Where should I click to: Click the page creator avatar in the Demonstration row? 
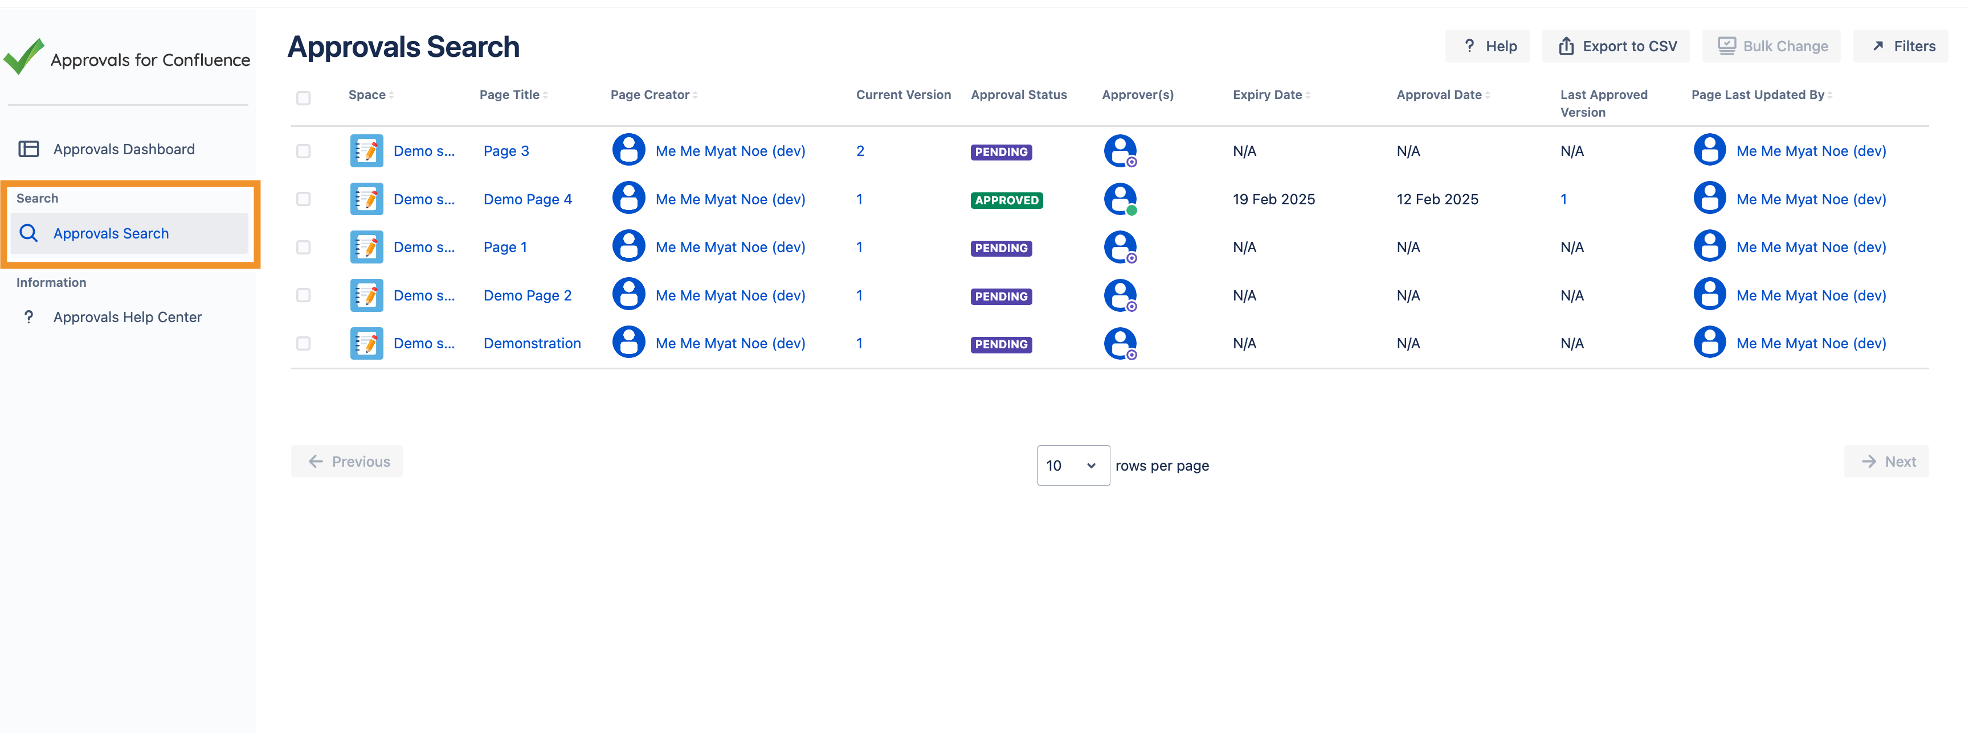[x=628, y=343]
